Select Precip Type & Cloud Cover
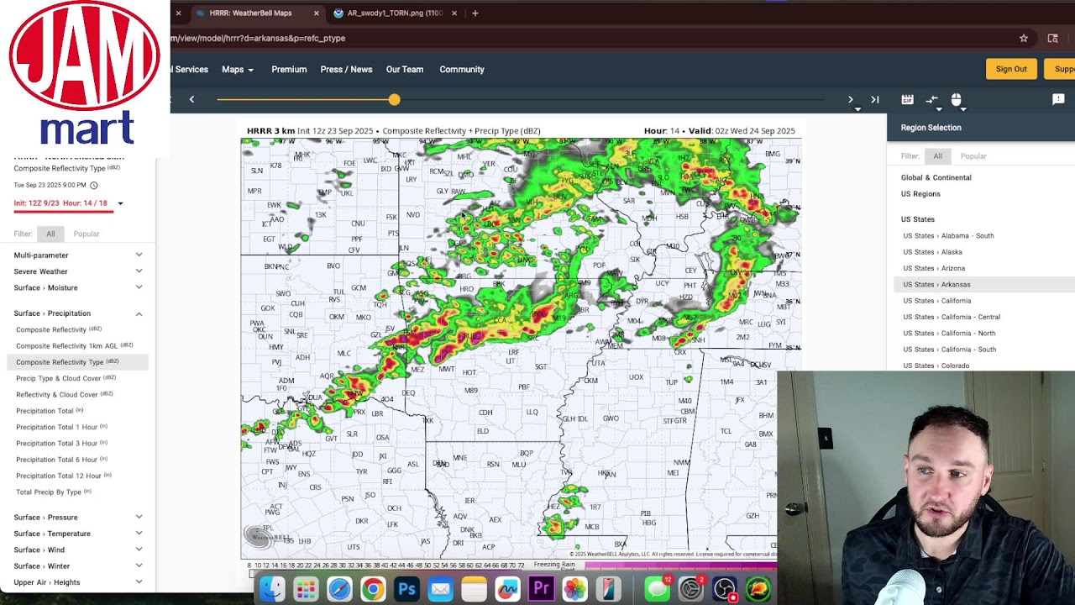Screen dimensions: 1075x605 click(x=66, y=378)
